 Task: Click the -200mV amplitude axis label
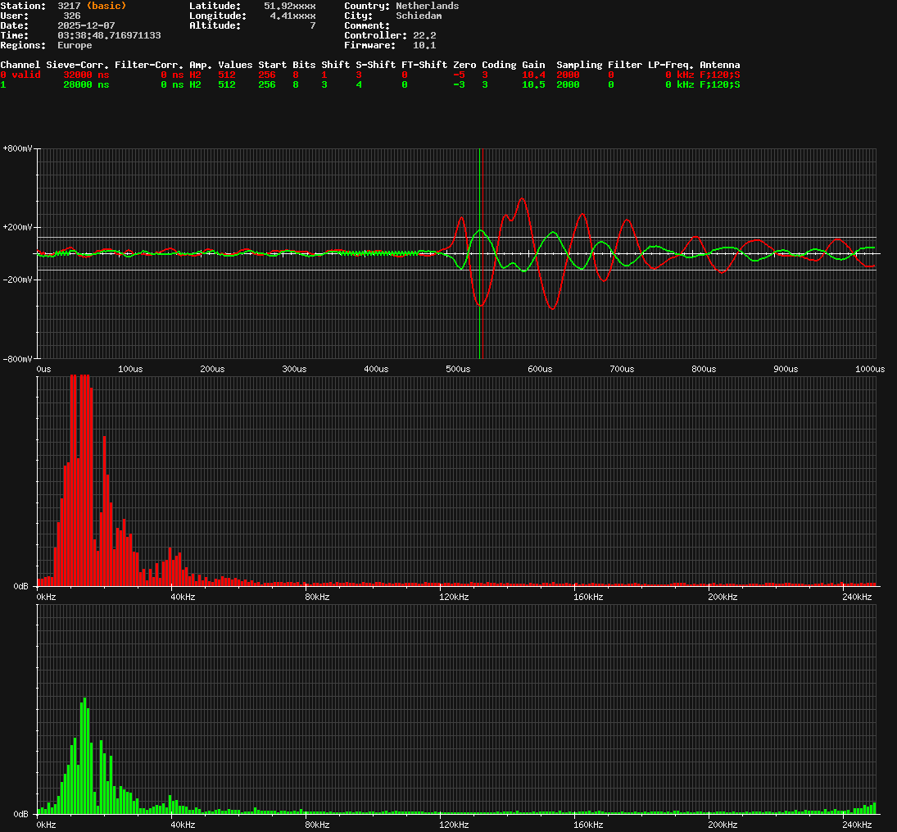pyautogui.click(x=17, y=280)
